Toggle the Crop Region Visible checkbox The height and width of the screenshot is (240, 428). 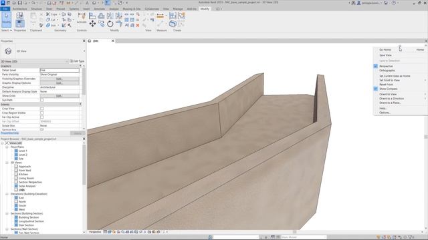click(41, 113)
